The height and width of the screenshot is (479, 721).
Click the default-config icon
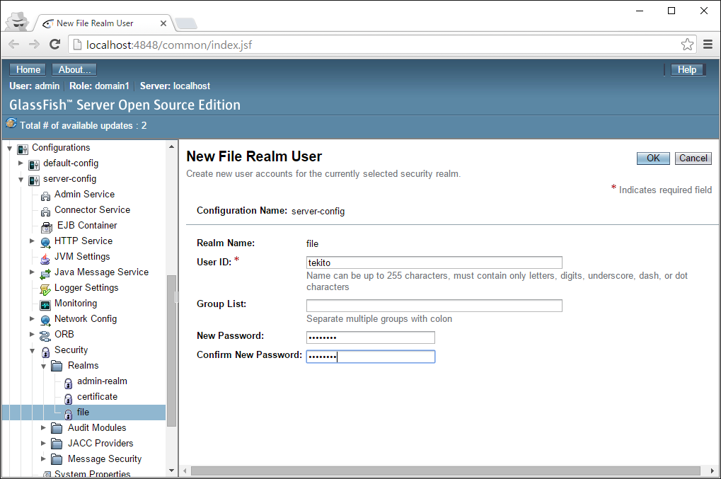[x=33, y=165]
